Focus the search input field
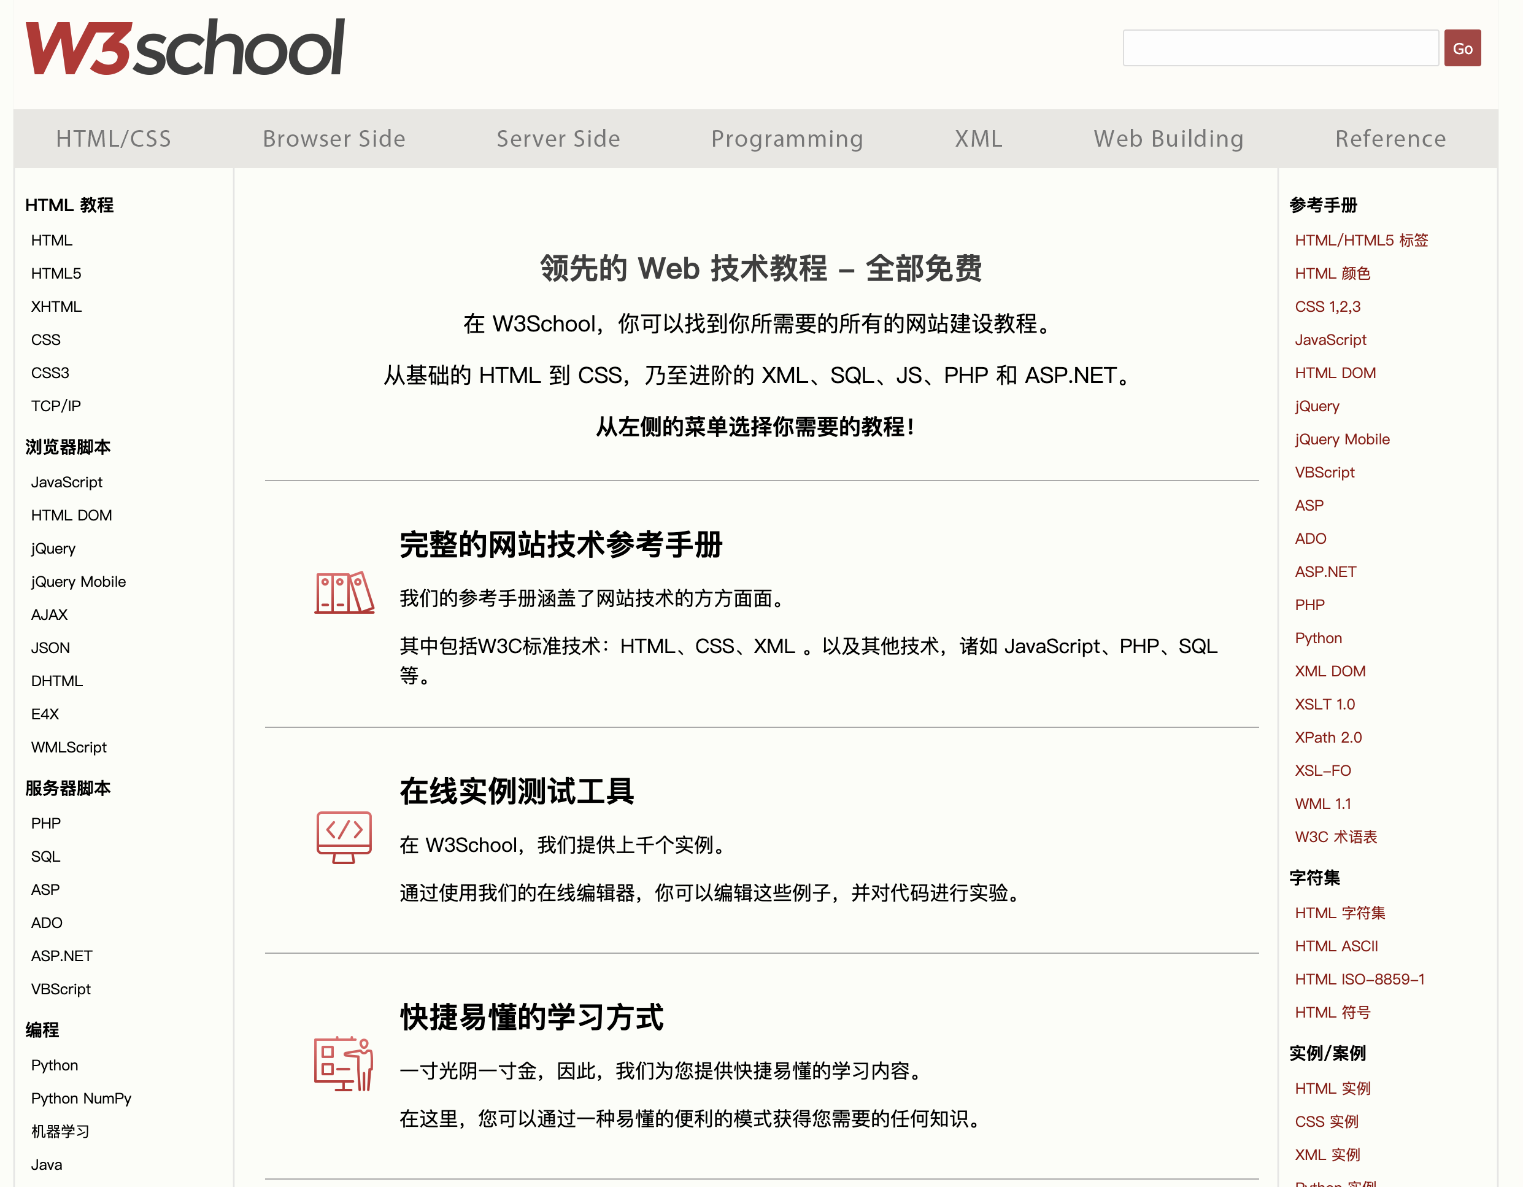The image size is (1523, 1187). tap(1281, 48)
